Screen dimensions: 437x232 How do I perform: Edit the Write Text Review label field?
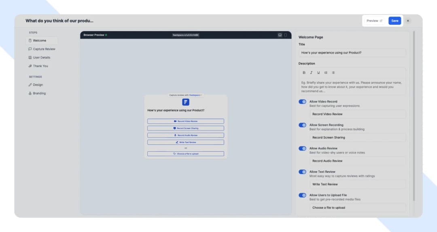click(358, 184)
